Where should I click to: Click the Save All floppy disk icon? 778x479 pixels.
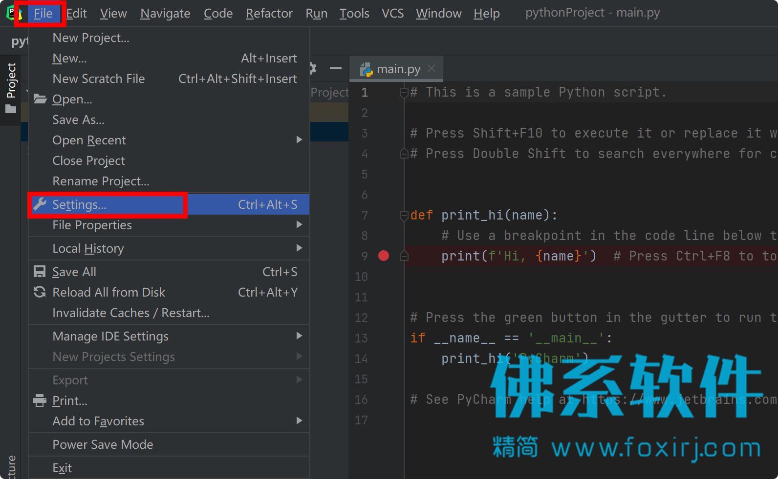click(x=40, y=272)
